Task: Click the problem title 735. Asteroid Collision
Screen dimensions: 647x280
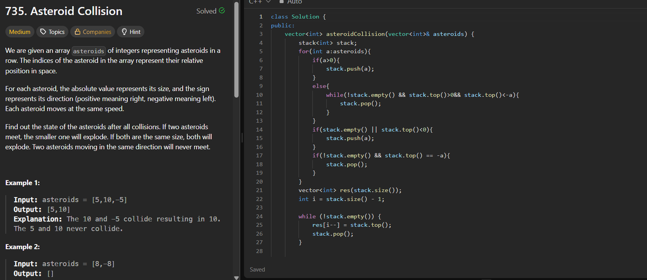Action: [x=64, y=11]
